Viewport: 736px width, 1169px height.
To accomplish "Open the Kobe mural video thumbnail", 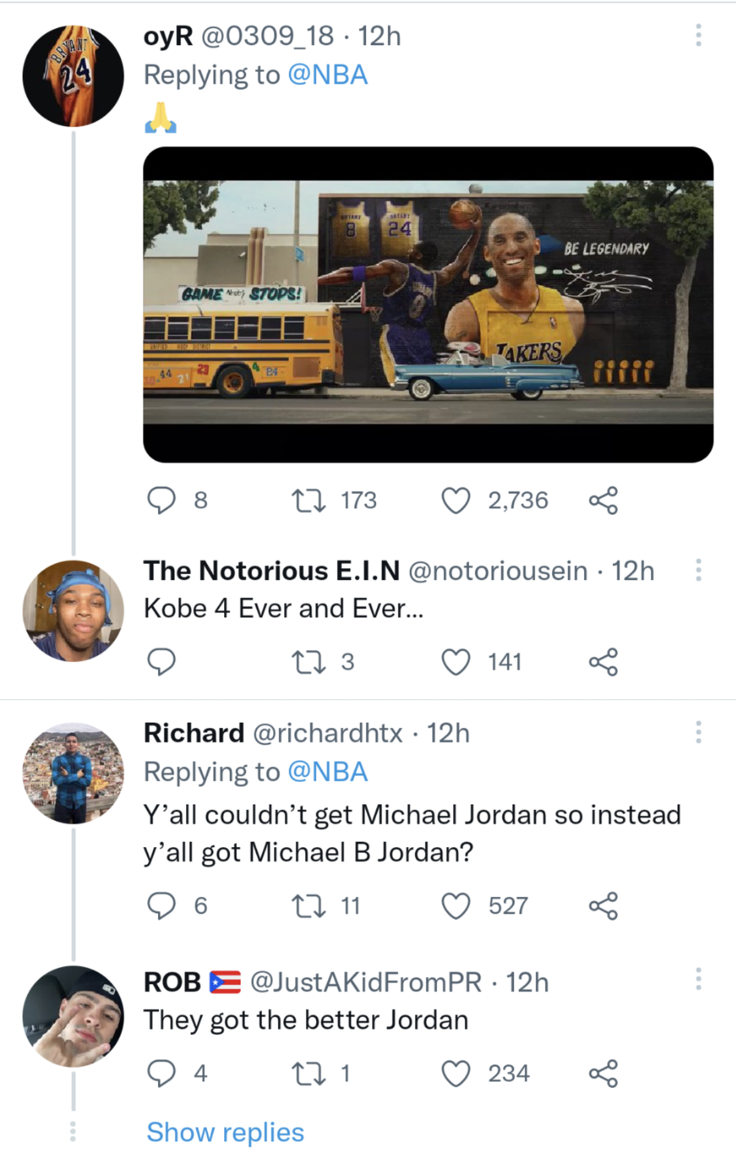I will click(428, 304).
